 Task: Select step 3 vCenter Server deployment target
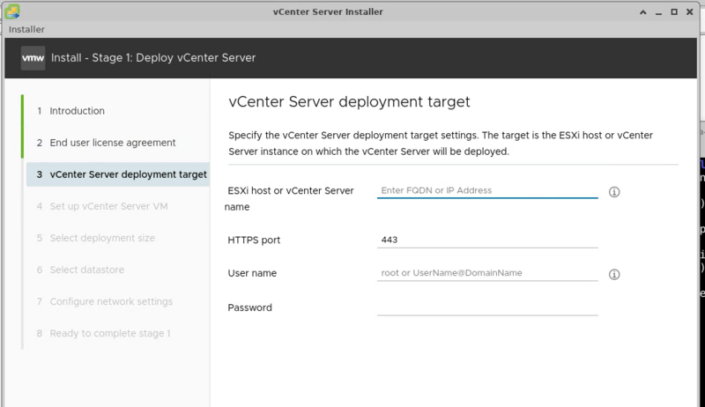[x=118, y=174]
